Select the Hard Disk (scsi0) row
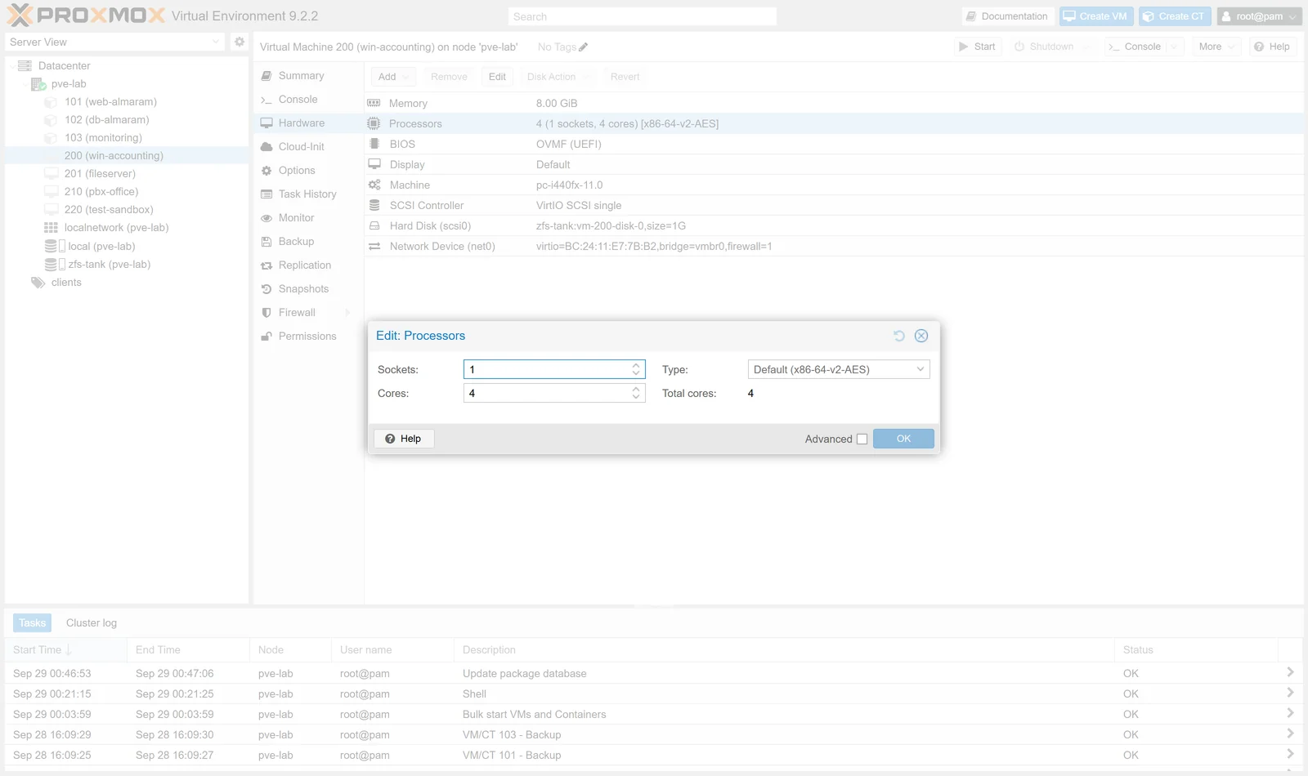The height and width of the screenshot is (776, 1308). pos(834,226)
